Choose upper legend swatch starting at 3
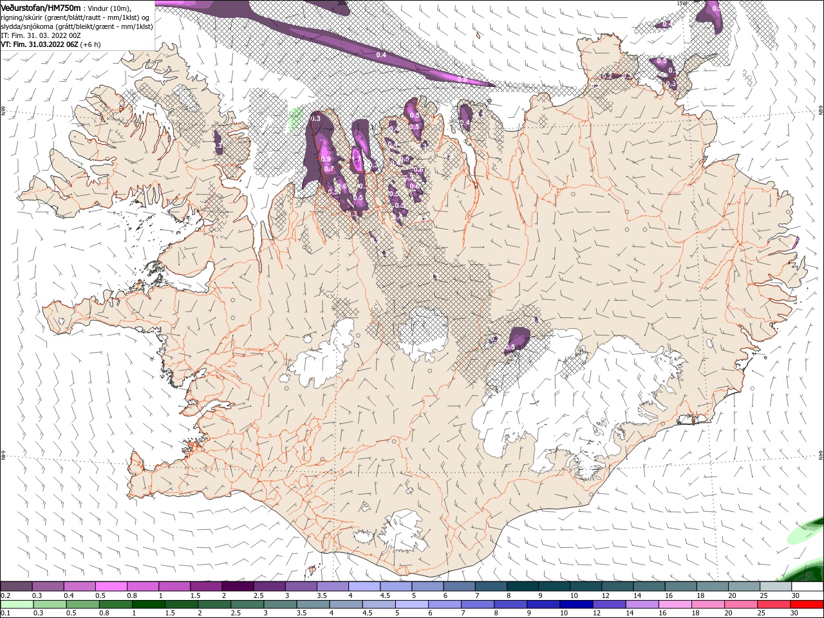Image resolution: width=824 pixels, height=618 pixels. (301, 586)
